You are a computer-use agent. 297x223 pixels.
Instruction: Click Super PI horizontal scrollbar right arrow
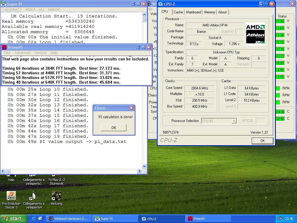pyautogui.click(x=140, y=171)
